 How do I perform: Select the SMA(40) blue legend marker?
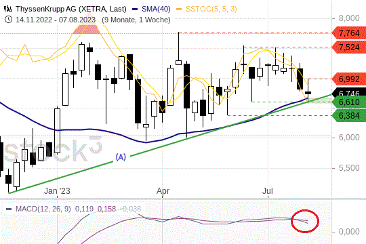click(x=135, y=9)
